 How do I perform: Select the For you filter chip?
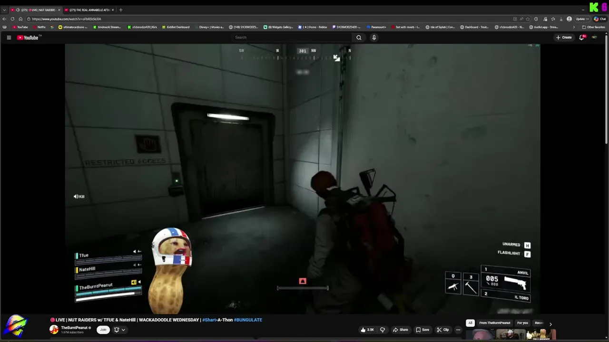point(522,323)
